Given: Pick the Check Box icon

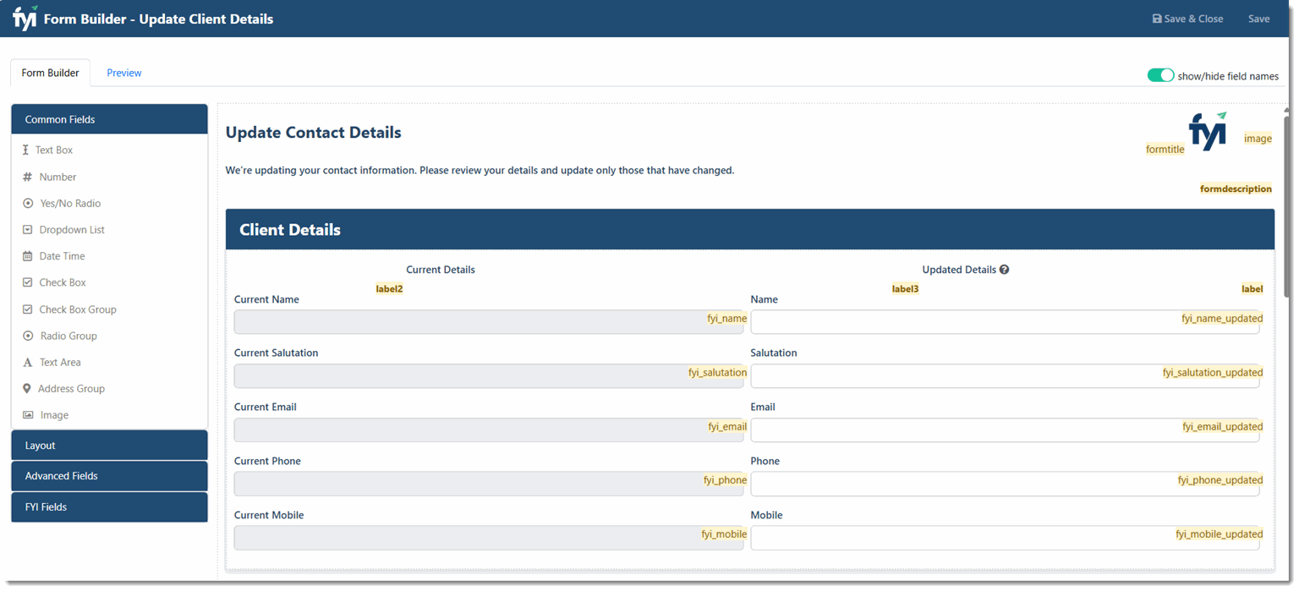Looking at the screenshot, I should coord(27,282).
